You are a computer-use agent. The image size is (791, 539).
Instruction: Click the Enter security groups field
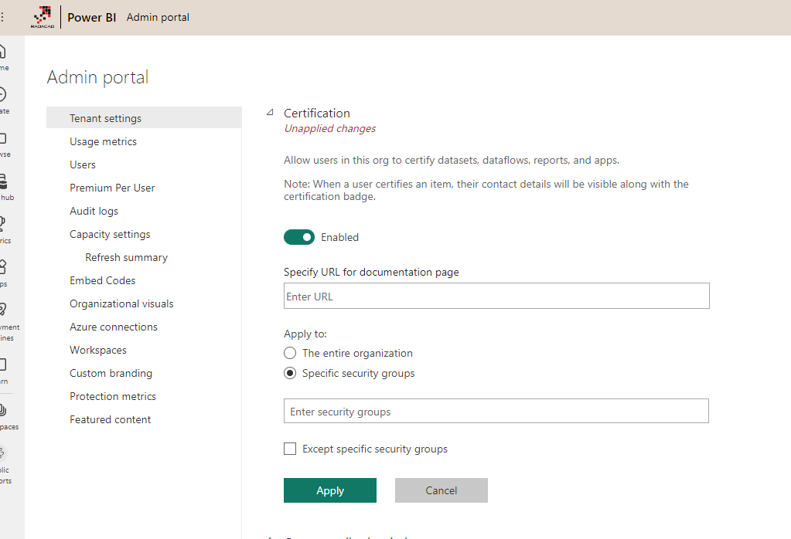496,412
